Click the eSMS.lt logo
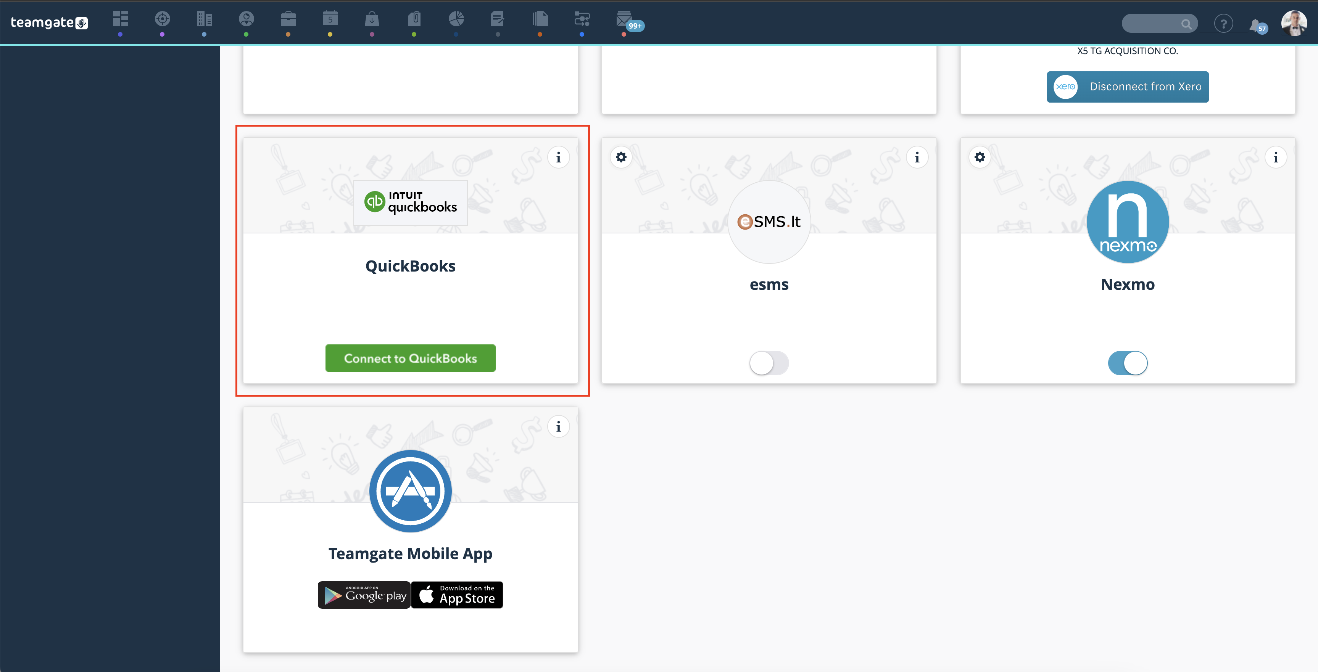 769,222
